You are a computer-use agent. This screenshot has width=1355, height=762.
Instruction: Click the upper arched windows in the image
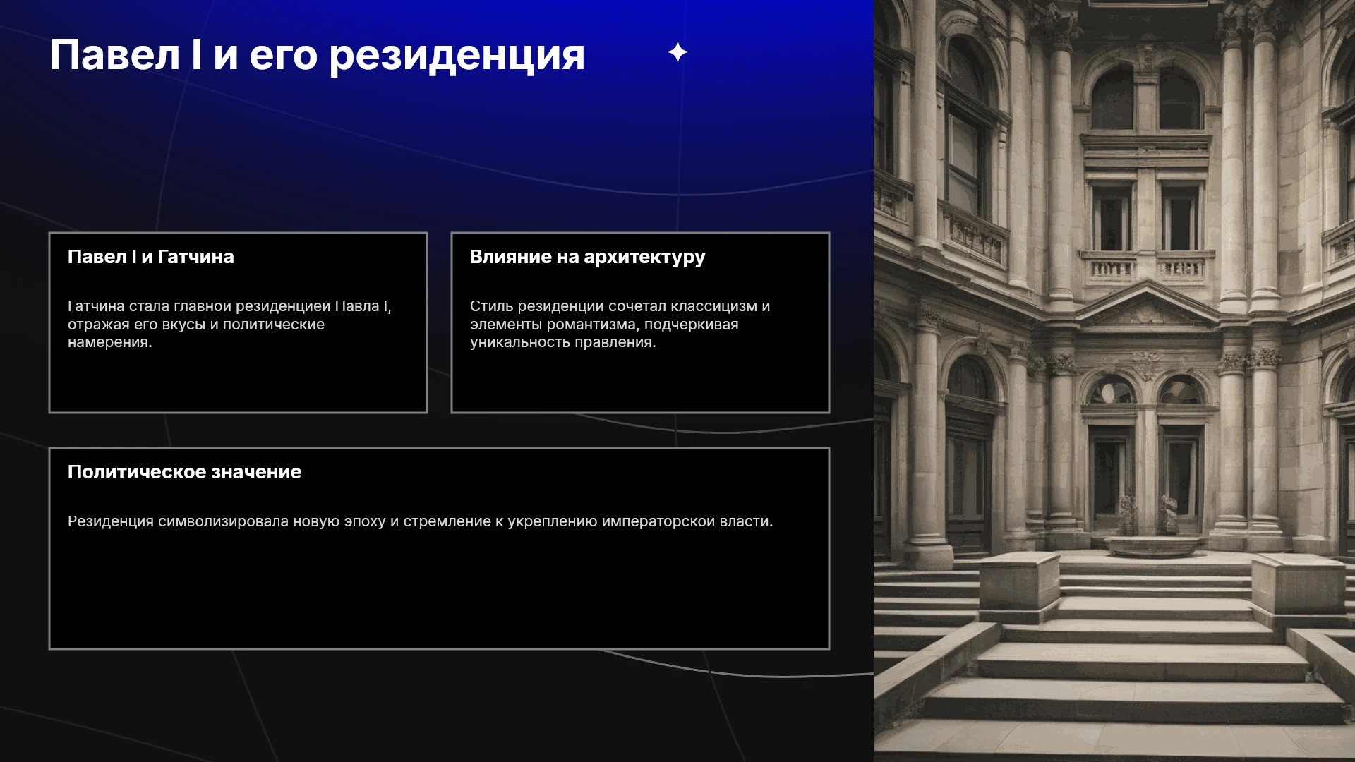(x=1145, y=99)
